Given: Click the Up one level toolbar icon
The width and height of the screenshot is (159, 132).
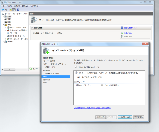Looking at the screenshot, I should click(11, 10).
